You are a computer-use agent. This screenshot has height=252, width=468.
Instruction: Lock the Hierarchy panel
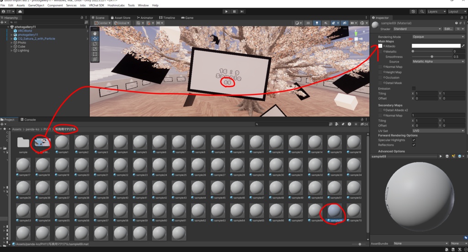[x=82, y=18]
